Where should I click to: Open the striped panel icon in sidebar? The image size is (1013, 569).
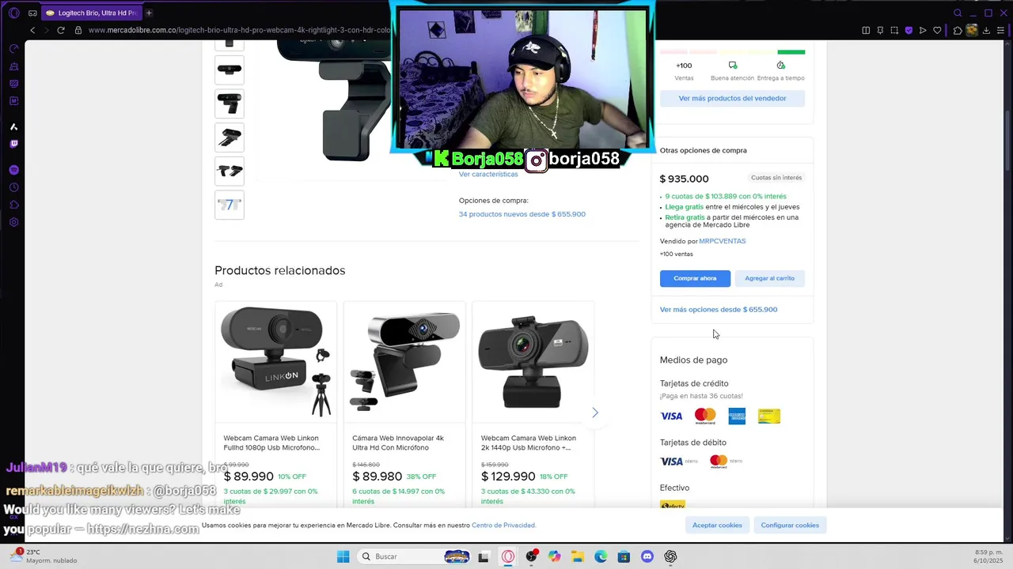coord(14,84)
